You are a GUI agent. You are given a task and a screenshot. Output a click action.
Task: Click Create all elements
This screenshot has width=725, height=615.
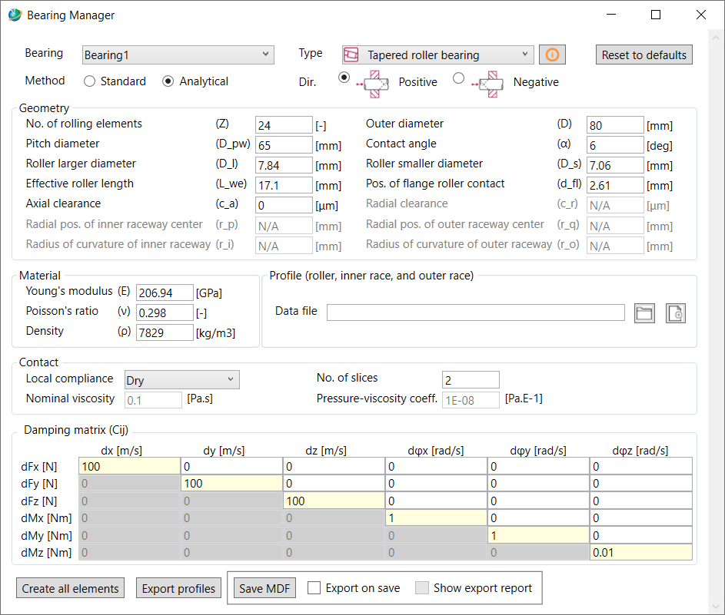pyautogui.click(x=70, y=587)
